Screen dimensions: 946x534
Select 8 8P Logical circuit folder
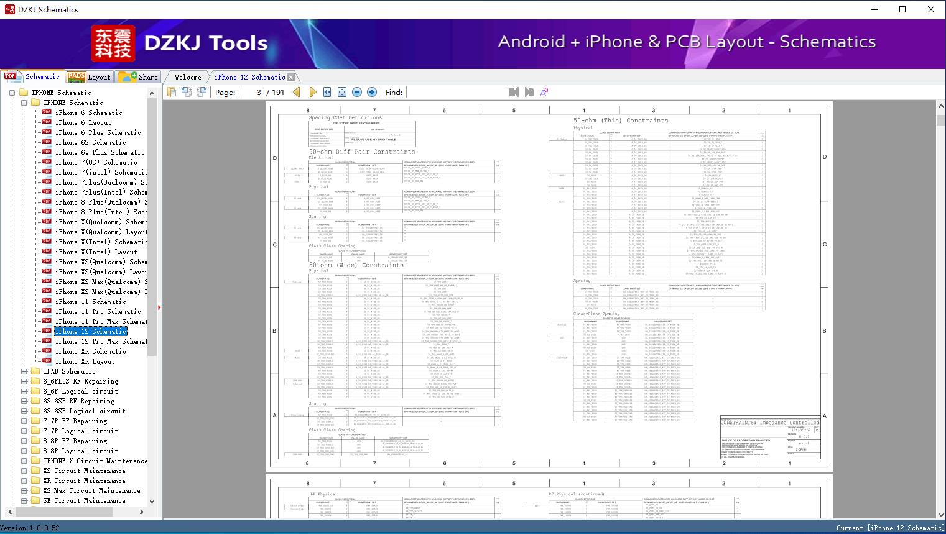[80, 451]
